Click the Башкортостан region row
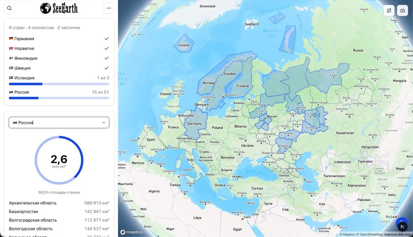The height and width of the screenshot is (237, 413). [x=59, y=212]
